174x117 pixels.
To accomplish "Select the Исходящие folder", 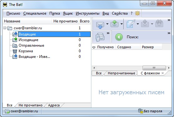I will tap(28, 40).
